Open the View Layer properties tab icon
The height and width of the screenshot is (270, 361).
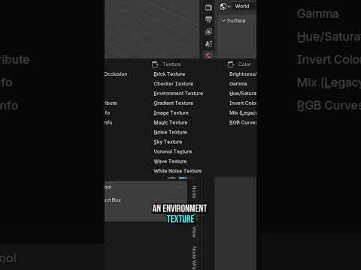point(208,31)
